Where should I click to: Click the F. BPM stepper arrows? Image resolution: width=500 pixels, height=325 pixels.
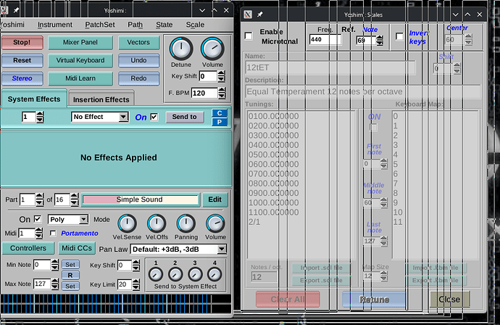coord(222,93)
